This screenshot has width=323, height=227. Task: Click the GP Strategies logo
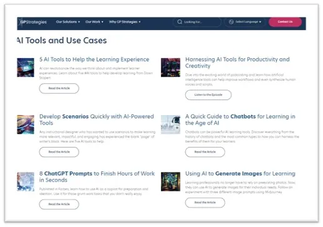pos(33,22)
